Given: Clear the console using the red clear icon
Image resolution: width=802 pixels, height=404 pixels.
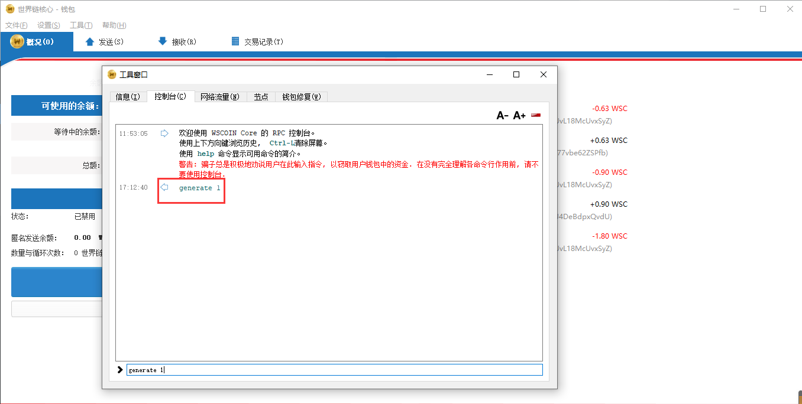Looking at the screenshot, I should coord(535,115).
